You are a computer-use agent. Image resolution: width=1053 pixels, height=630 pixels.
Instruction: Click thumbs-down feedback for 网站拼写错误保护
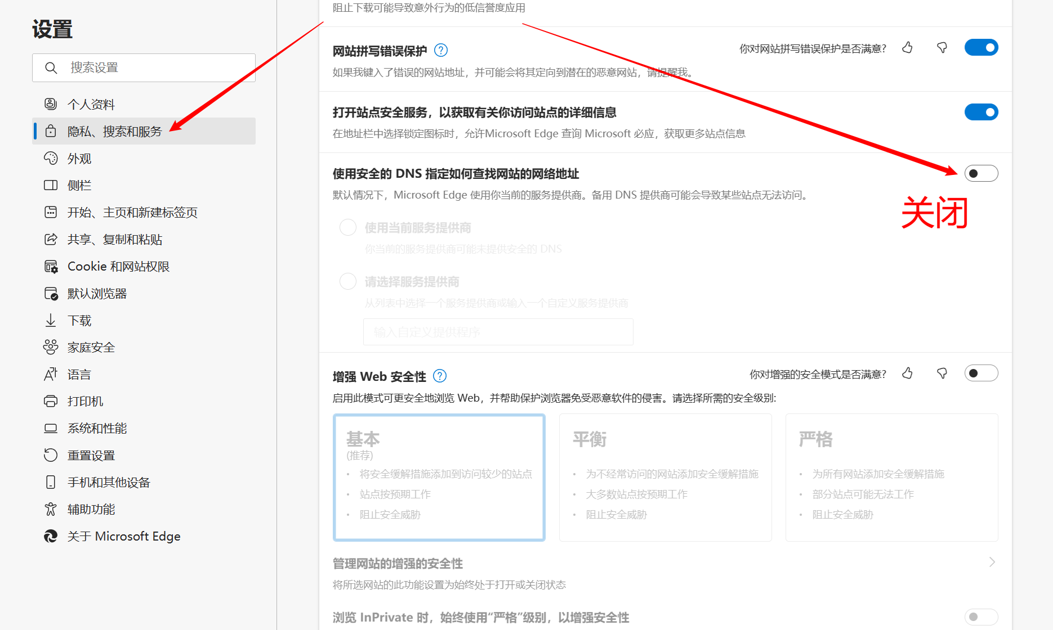[942, 48]
